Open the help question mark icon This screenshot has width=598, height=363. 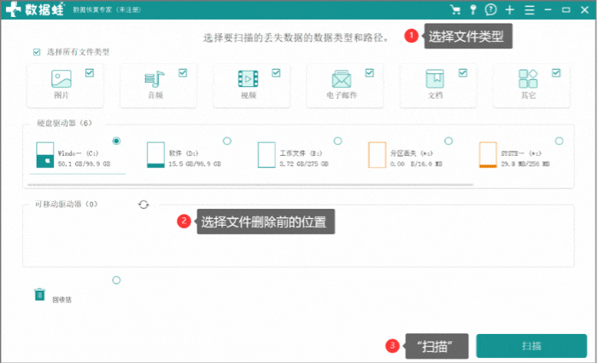[x=490, y=10]
